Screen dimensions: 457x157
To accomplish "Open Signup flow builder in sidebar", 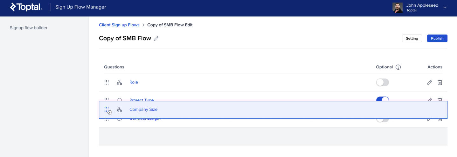I will (x=29, y=28).
